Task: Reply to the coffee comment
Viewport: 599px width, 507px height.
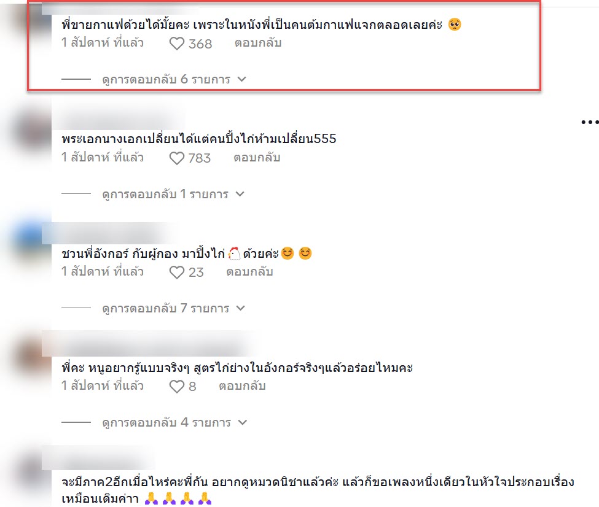Action: 258,43
